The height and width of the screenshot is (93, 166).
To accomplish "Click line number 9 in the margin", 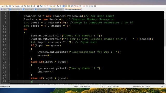I will click(5, 22).
